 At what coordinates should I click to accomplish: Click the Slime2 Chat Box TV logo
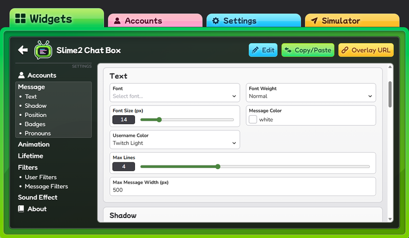click(43, 50)
